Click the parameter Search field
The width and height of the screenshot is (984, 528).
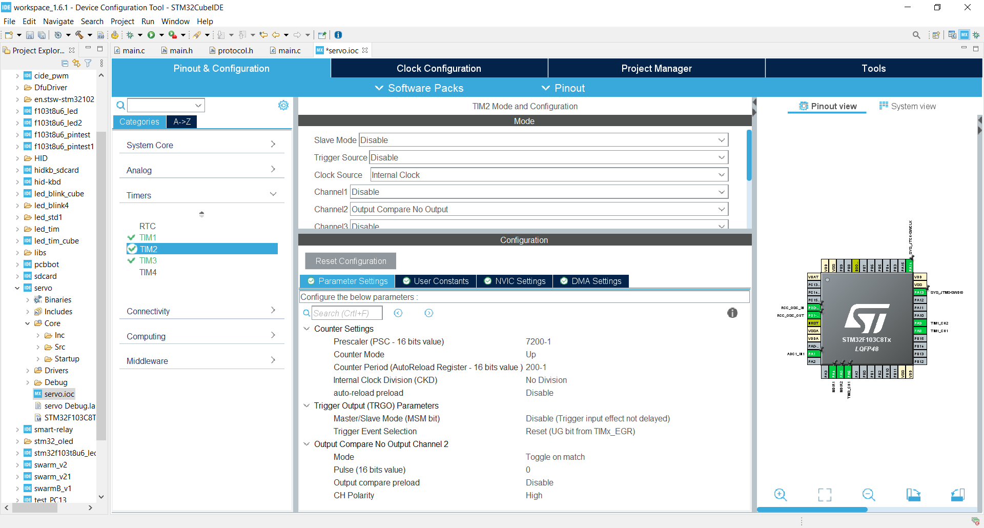pos(347,313)
